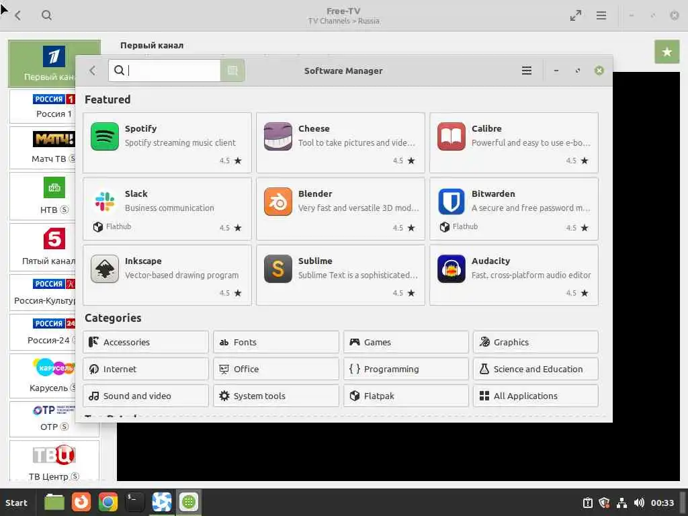
Task: Open the Start menu
Action: pos(16,503)
